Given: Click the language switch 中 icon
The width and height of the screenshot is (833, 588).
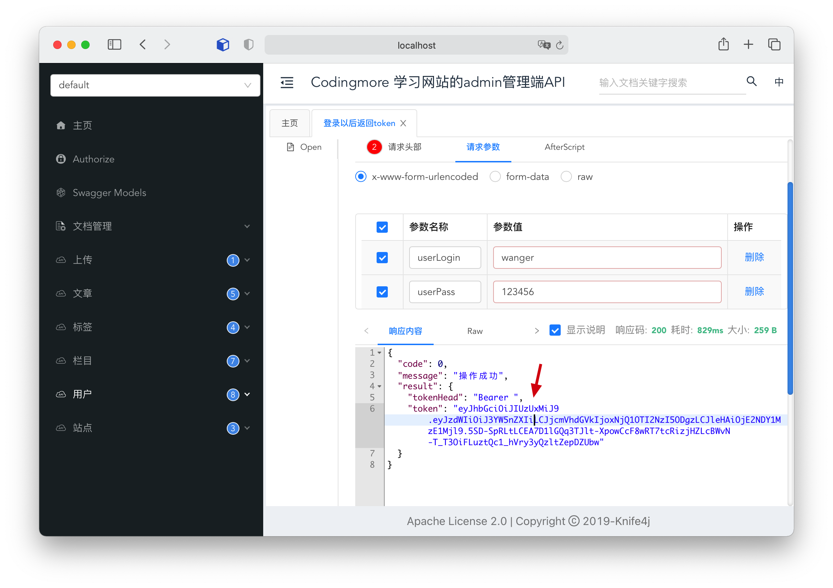Looking at the screenshot, I should pyautogui.click(x=779, y=82).
